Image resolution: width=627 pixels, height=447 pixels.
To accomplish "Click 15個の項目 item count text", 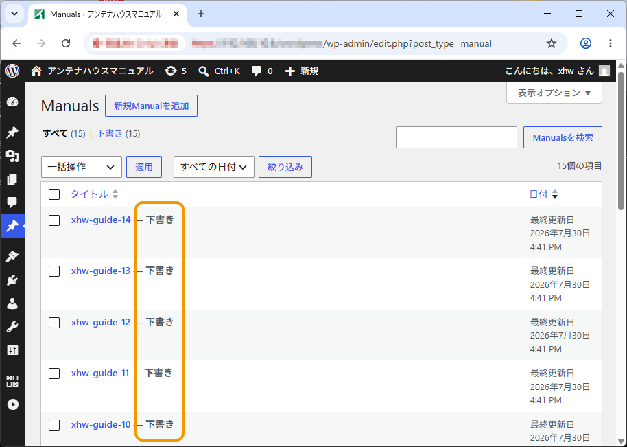I will [x=580, y=165].
